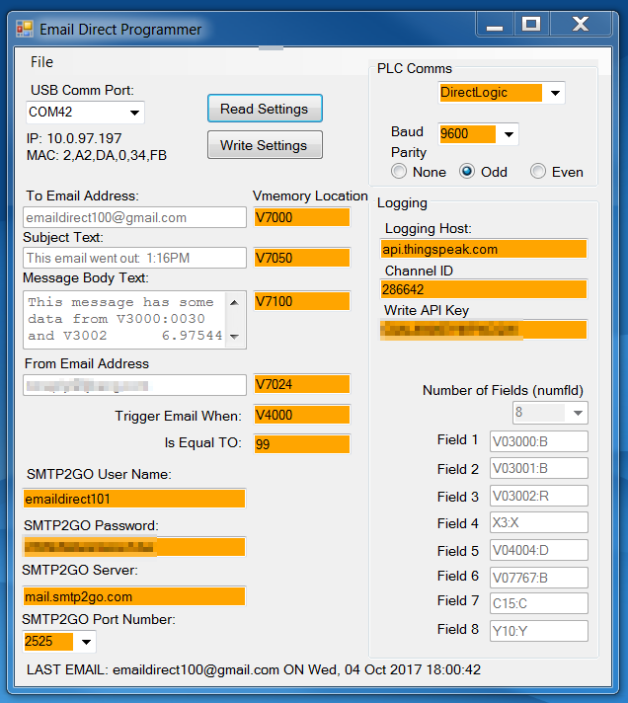Open the PLC type DirectLogic dropdown
Viewport: 628px width, 703px height.
pyautogui.click(x=555, y=93)
